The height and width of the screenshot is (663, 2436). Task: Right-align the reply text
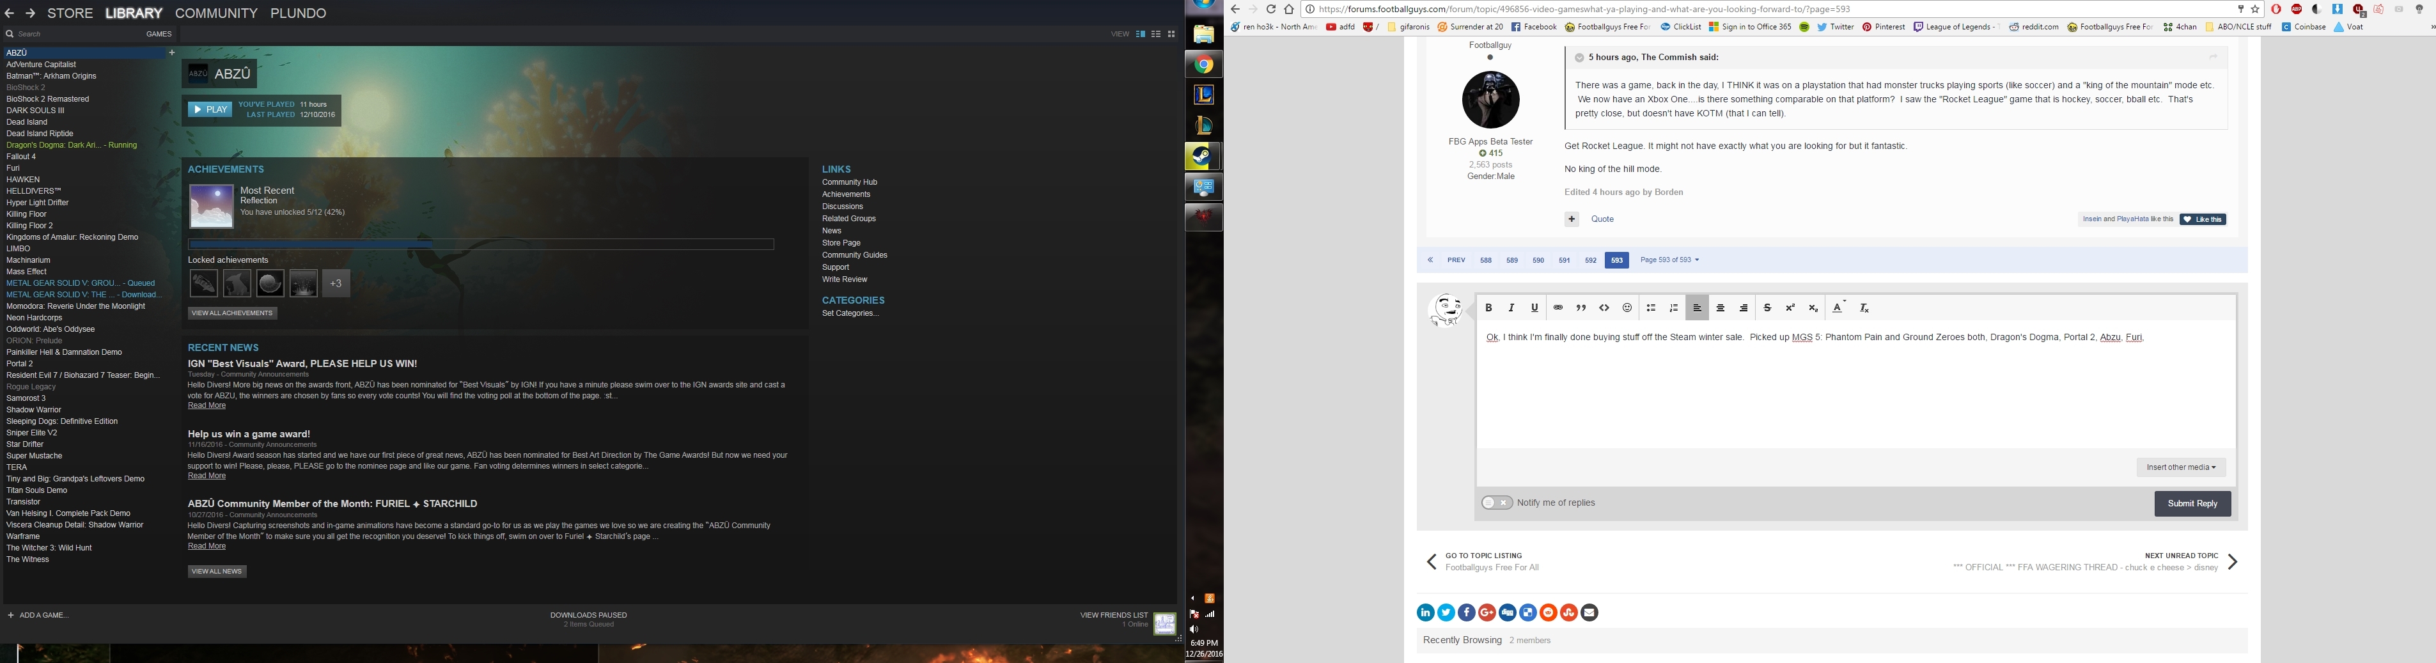[1744, 308]
